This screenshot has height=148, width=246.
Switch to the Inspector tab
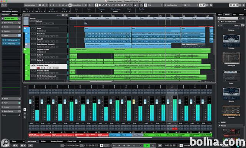[5, 15]
